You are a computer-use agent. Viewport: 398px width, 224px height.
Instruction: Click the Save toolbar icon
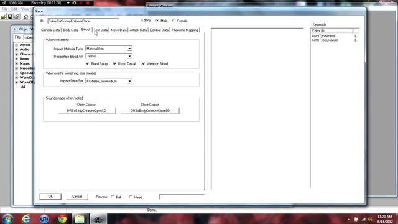click(x=10, y=17)
